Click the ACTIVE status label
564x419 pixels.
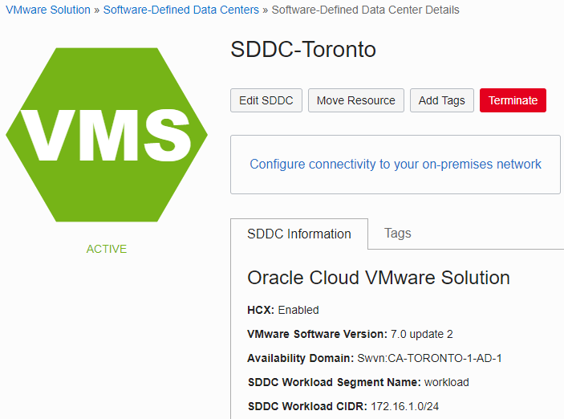coord(107,249)
